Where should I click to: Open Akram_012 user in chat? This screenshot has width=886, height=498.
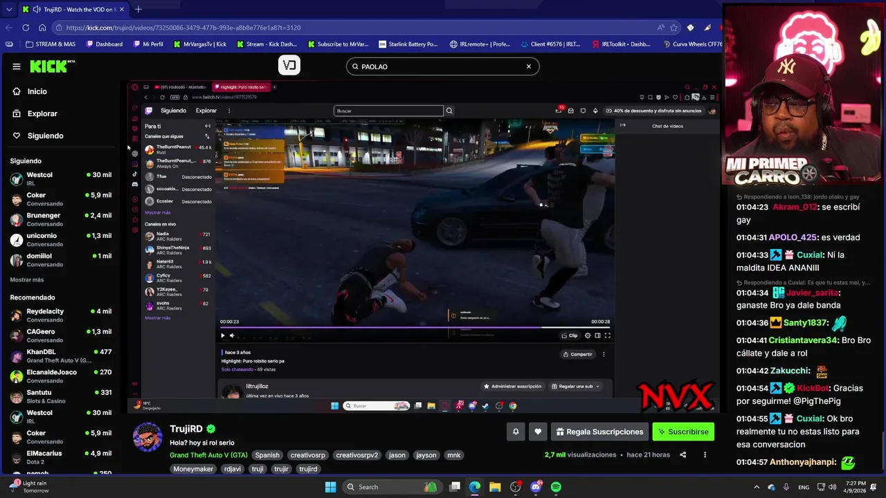[x=795, y=207]
